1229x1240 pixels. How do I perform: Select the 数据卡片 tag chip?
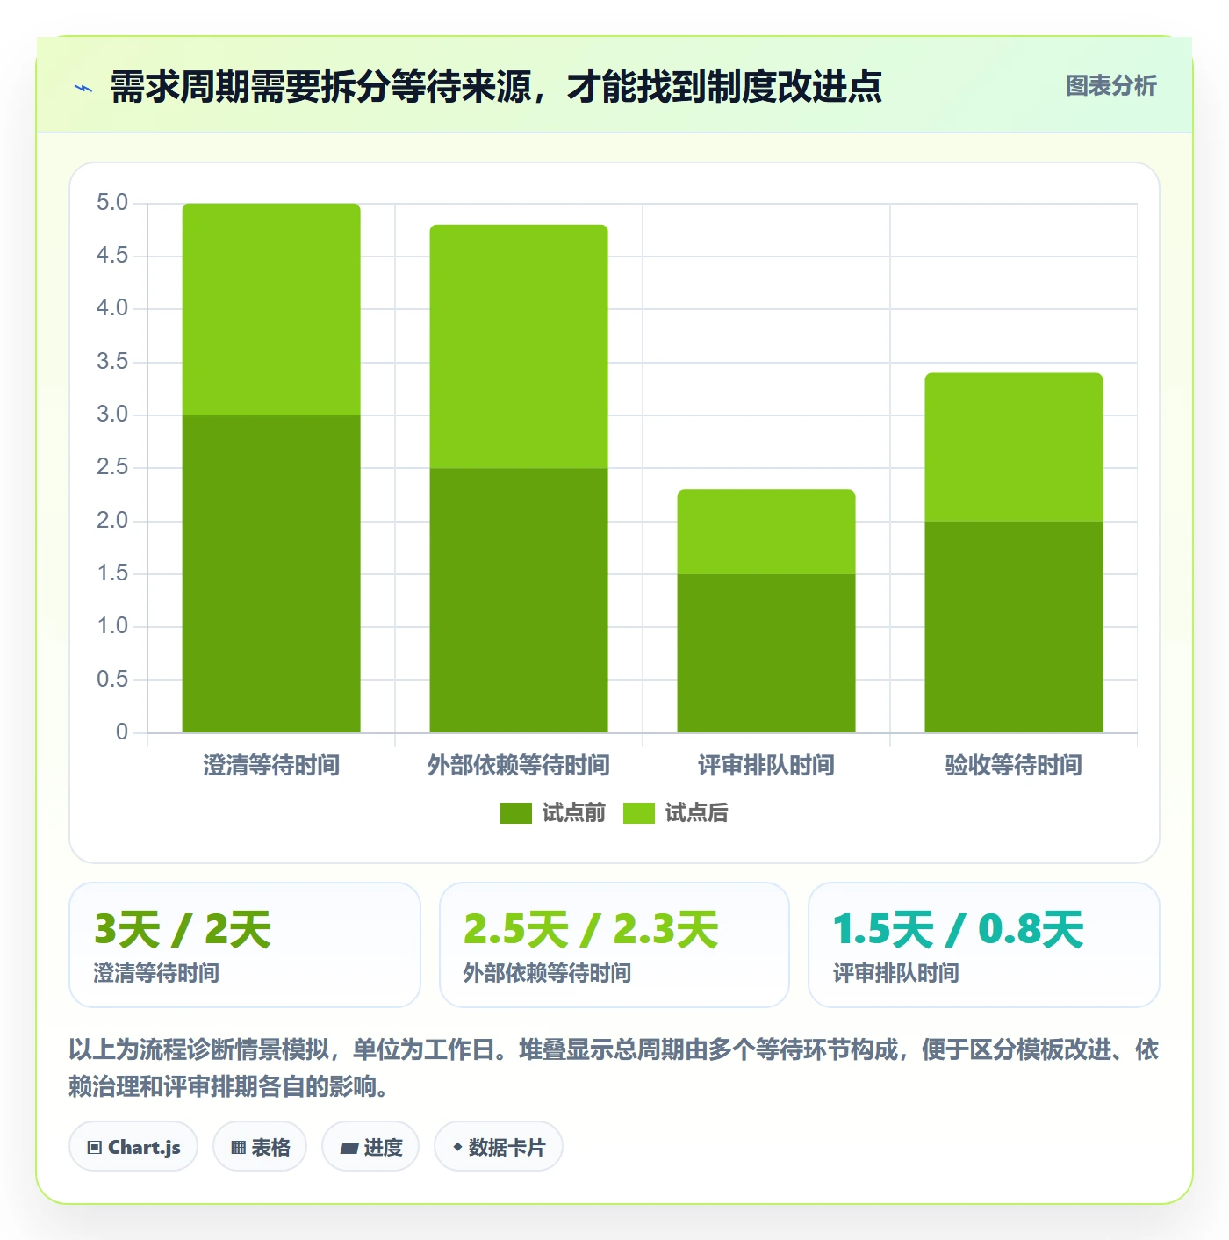coord(499,1147)
